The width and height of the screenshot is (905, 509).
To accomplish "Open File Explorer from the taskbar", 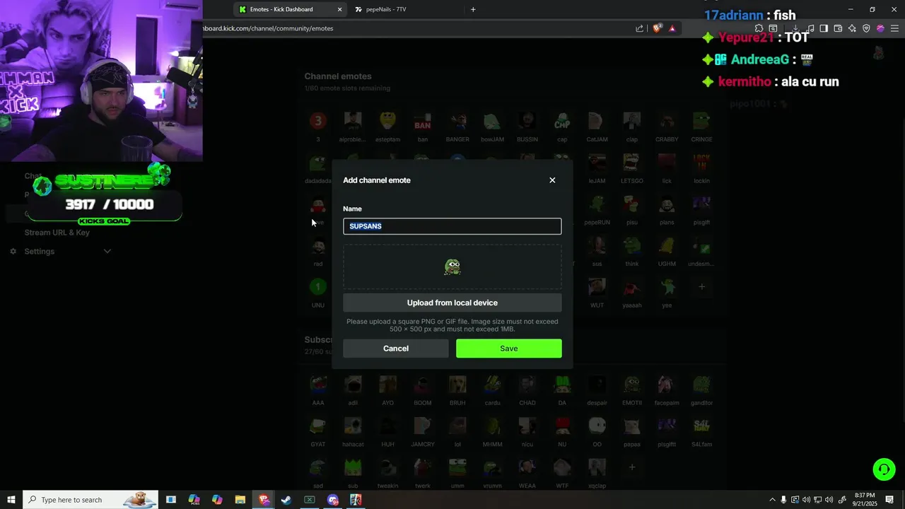I will point(240,500).
